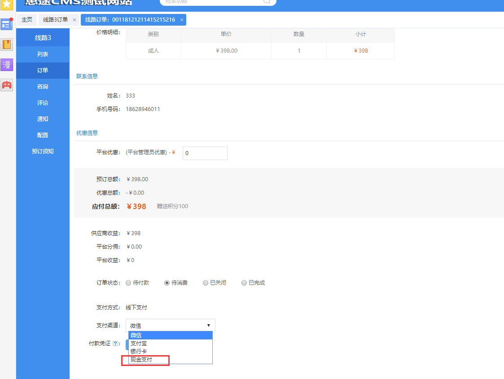This screenshot has height=379, width=504.
Task: Click the yellow star favorites icon
Action: coord(6,4)
